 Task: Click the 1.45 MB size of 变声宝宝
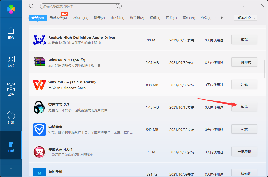tap(152, 107)
